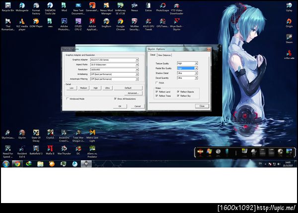Open the Windows Start menu

point(6,164)
